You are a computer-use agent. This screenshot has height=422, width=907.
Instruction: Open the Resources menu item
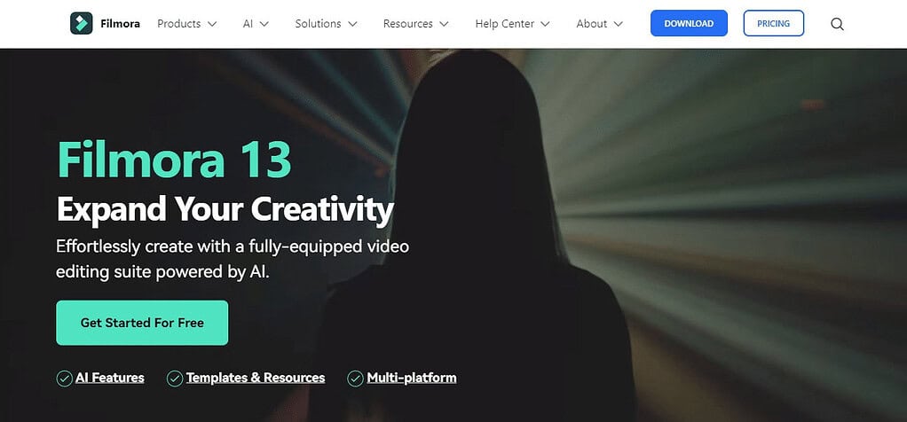(408, 24)
